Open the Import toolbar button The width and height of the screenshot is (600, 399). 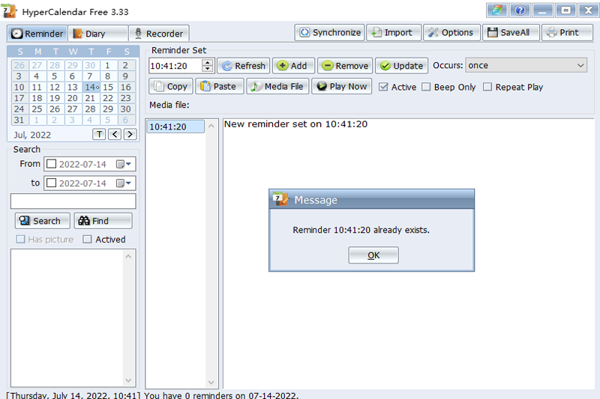[x=393, y=32]
